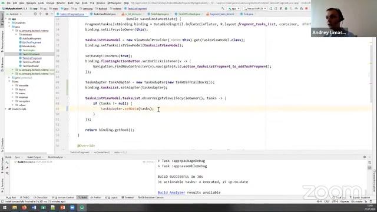The height and width of the screenshot is (212, 377).
Task: Open PowerPoint from taskbar
Action: pyautogui.click(x=62, y=207)
